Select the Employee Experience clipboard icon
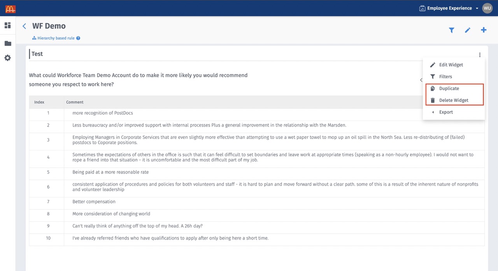The image size is (498, 271). (x=423, y=8)
